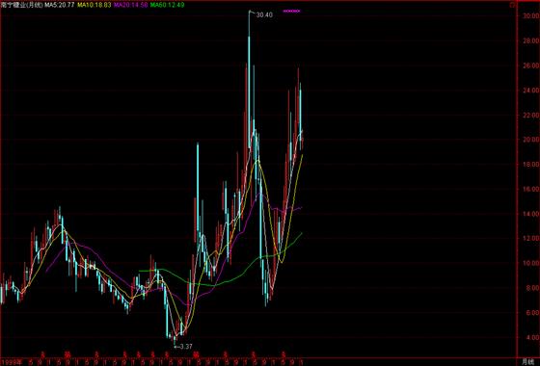Click the 12.00 price axis label
Viewport: 540px width, 366px height.
tap(530, 239)
